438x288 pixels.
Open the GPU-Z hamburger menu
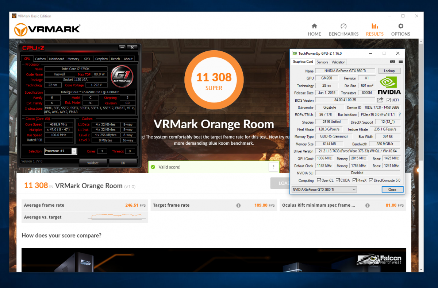400,62
